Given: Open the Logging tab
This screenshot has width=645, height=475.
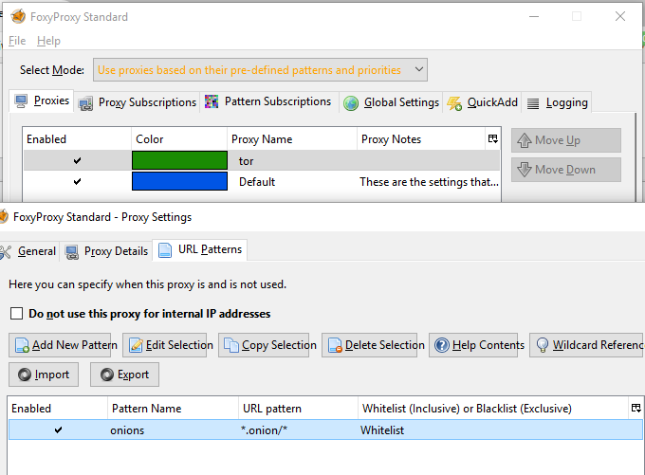Looking at the screenshot, I should (558, 102).
